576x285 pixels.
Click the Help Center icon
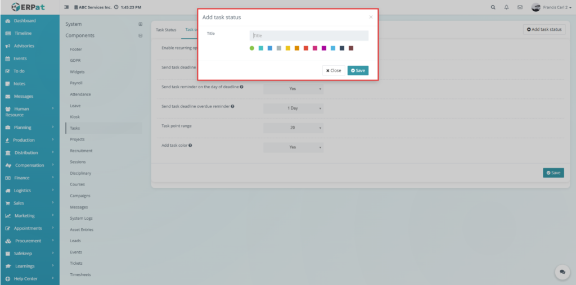point(8,279)
